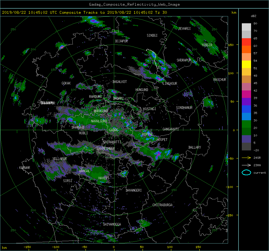Click the KOPPAL city label
Viewport: 269px width, 251px height.
(x=148, y=134)
